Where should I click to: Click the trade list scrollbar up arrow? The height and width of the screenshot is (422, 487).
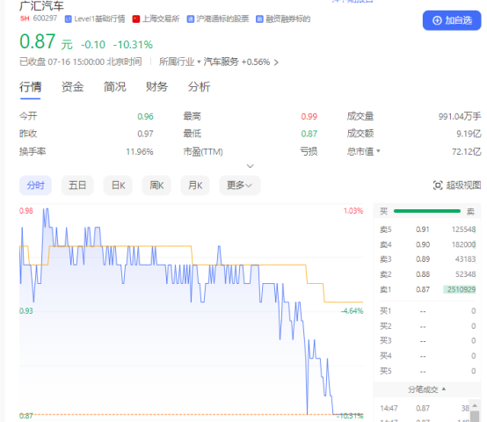tap(475, 405)
